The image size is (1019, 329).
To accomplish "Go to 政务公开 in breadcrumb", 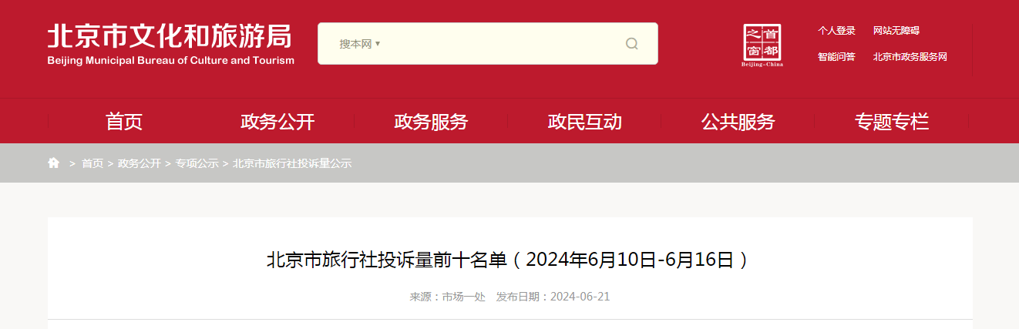I will pyautogui.click(x=140, y=163).
